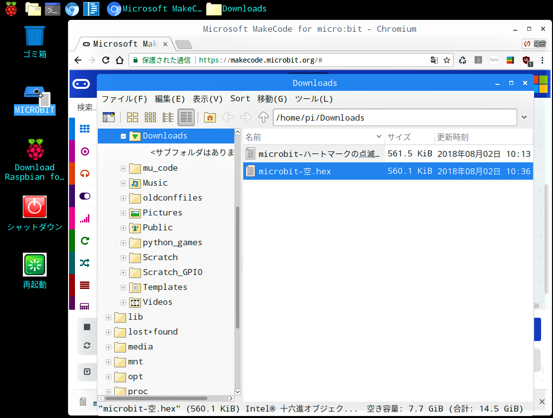The image size is (553, 418).
Task: Bookmark this page with the star icon
Action: point(446,60)
